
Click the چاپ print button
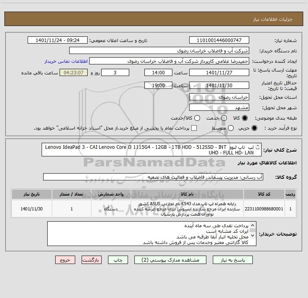pos(118,260)
